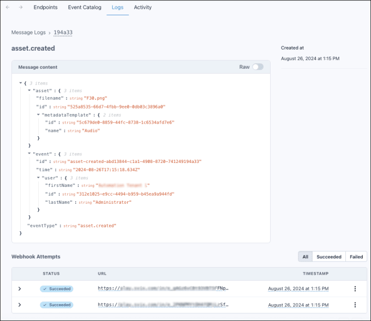Open the Event Catalog tab
The width and height of the screenshot is (371, 321).
(x=85, y=8)
